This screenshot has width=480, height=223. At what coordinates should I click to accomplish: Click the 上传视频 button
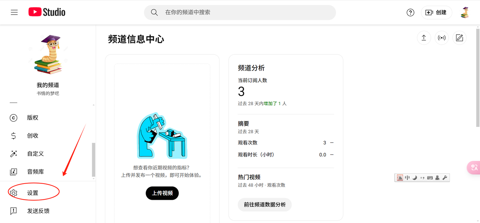[x=162, y=193]
